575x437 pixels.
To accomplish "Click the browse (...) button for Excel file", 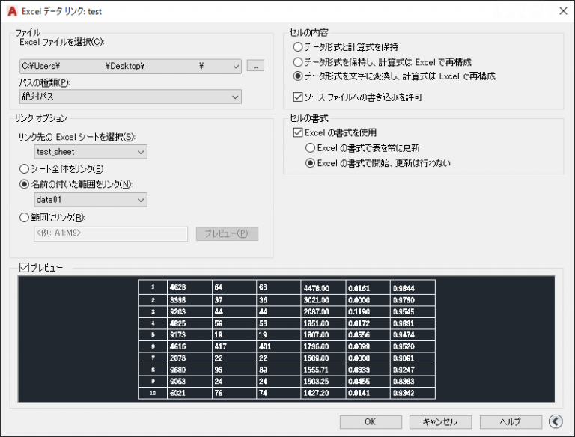I will (x=255, y=66).
